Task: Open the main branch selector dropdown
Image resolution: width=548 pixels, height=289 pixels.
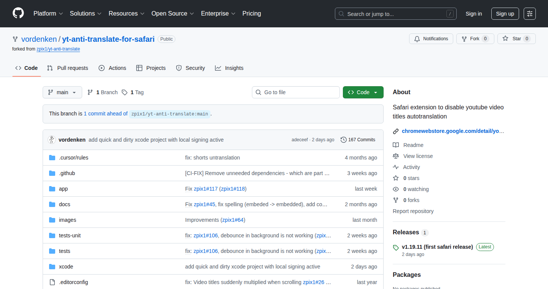Action: click(x=62, y=92)
